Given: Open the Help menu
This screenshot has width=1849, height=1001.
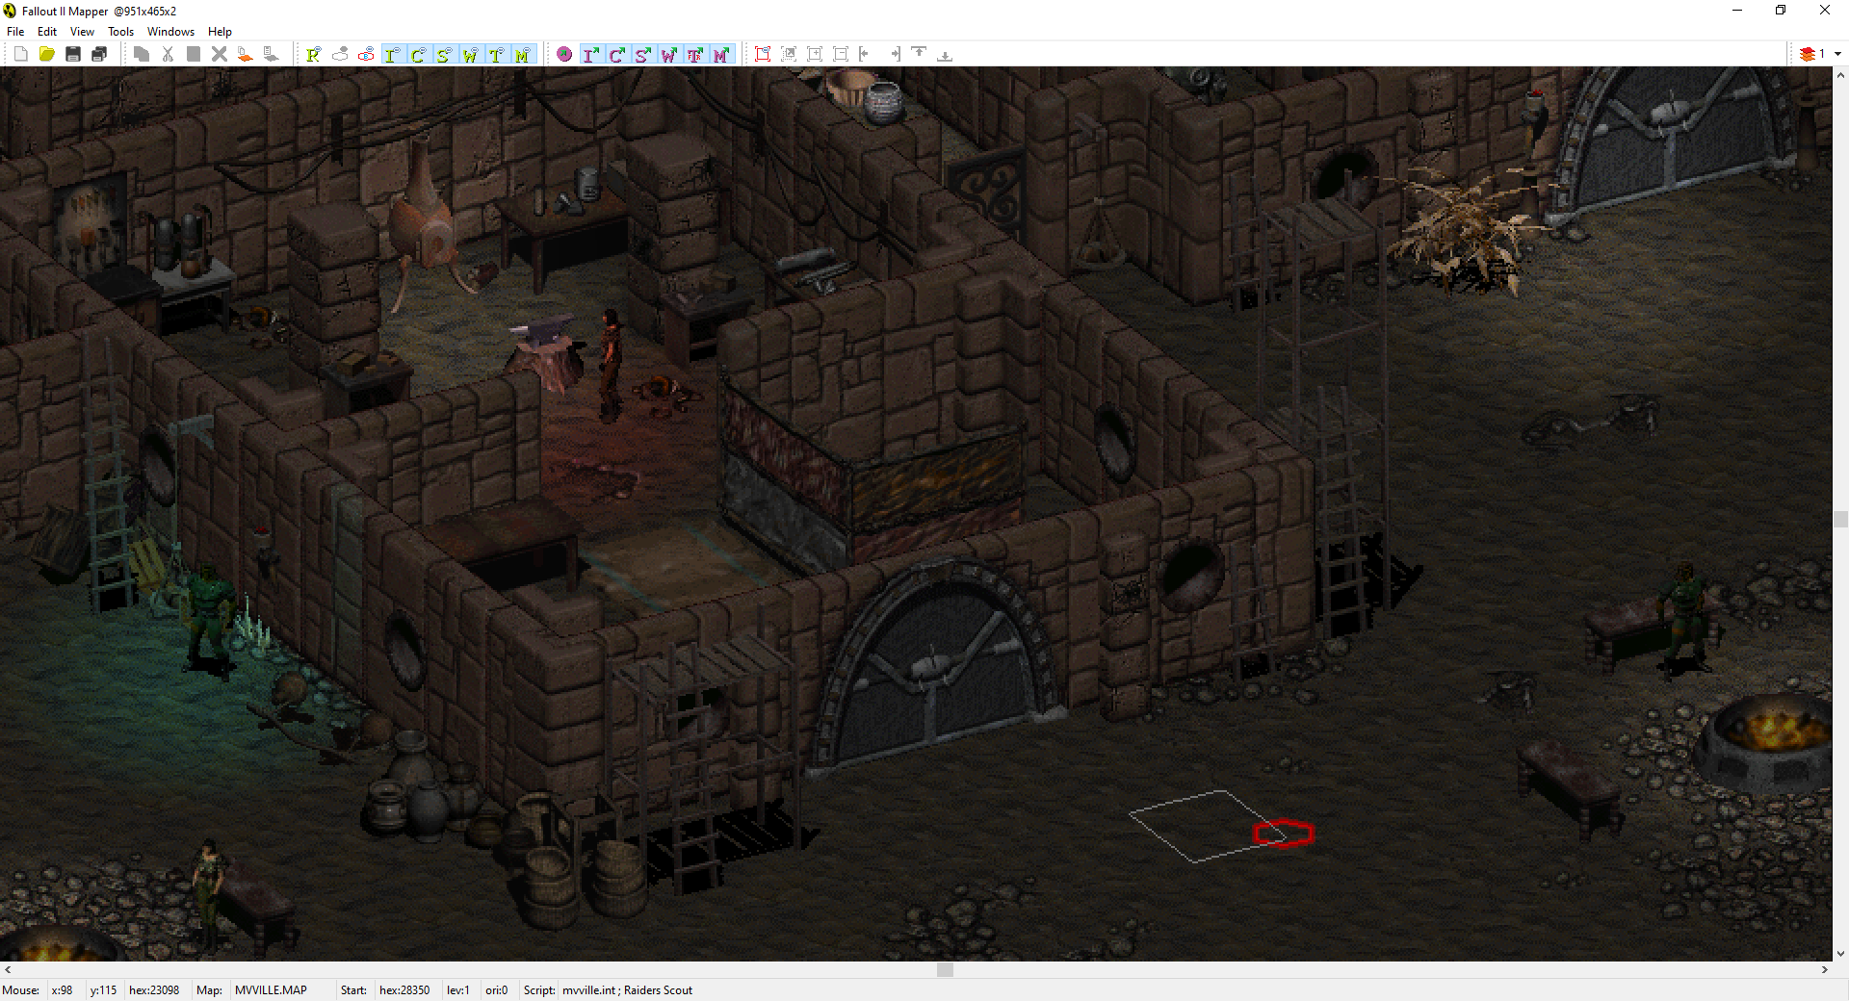Looking at the screenshot, I should tap(220, 32).
